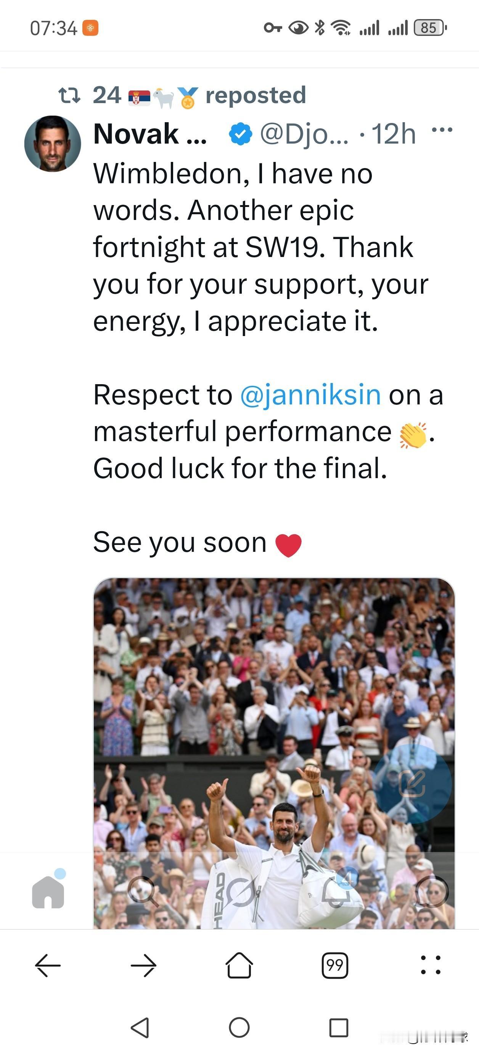Go forward with browser forward arrow

143,965
